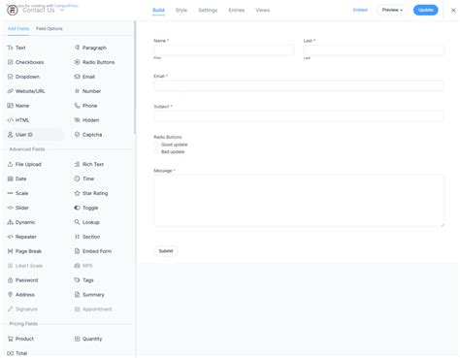Select the 'Bad update' radio option
Screen dimensions: 460x358
point(157,152)
